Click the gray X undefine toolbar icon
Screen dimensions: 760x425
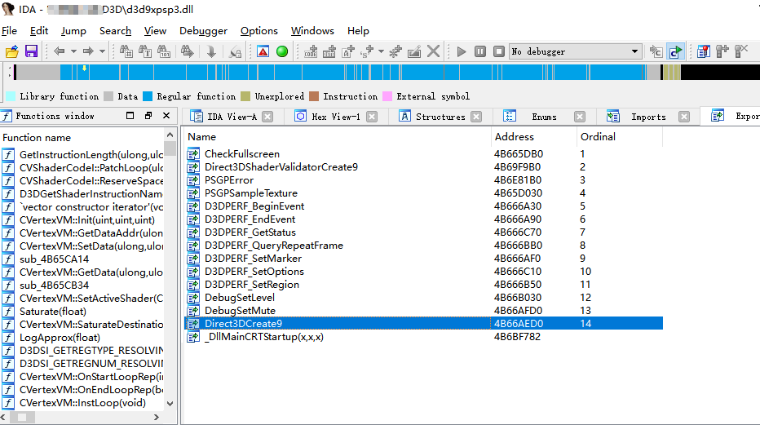433,51
